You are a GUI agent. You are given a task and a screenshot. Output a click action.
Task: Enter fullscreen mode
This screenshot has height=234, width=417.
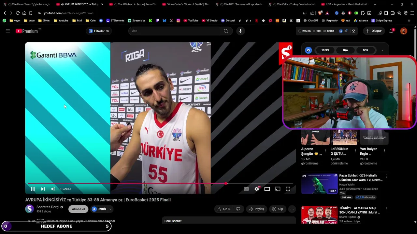pos(288,189)
